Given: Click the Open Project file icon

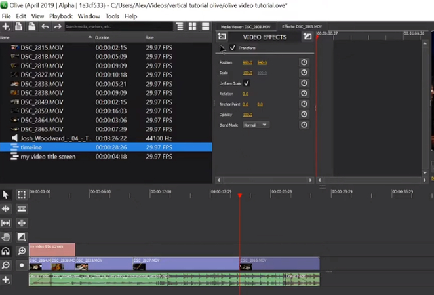Looking at the screenshot, I should click(18, 27).
